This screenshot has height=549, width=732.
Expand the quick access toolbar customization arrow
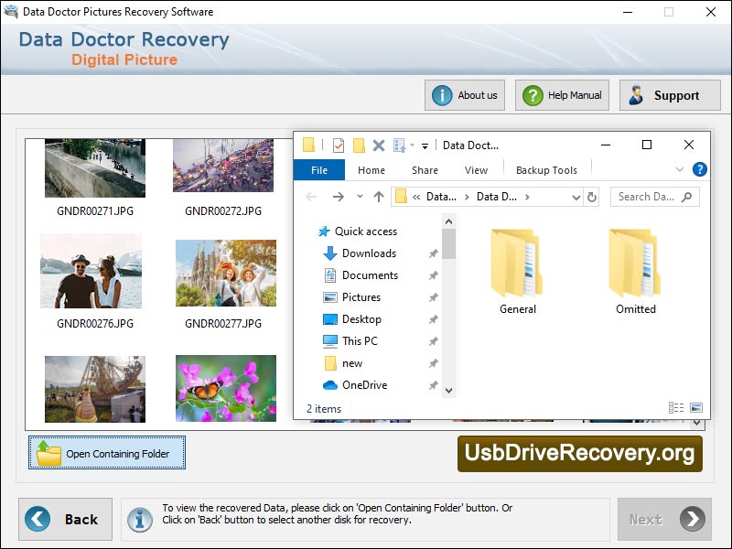pos(425,146)
